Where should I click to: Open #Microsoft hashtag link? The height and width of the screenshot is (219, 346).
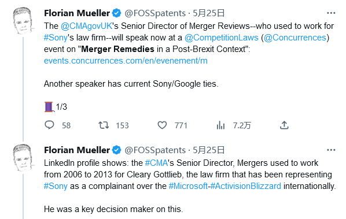point(188,186)
